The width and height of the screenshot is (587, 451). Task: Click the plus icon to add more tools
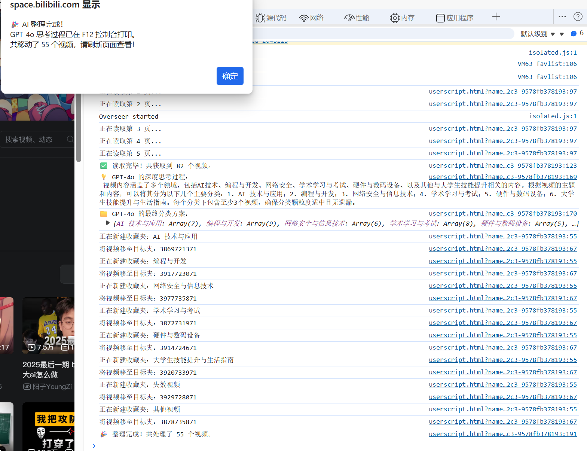(x=496, y=17)
